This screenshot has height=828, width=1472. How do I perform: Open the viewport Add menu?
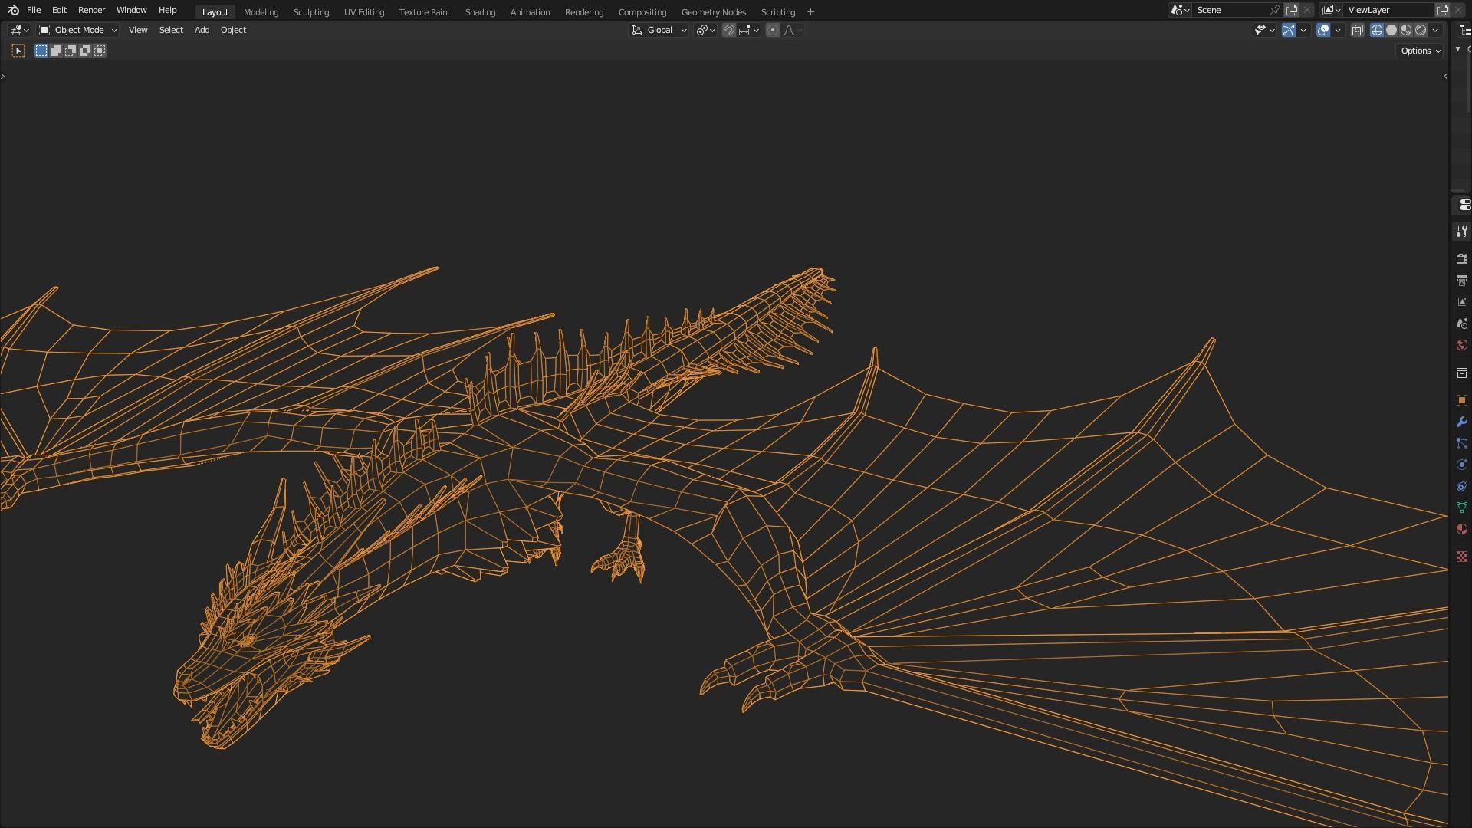click(202, 30)
